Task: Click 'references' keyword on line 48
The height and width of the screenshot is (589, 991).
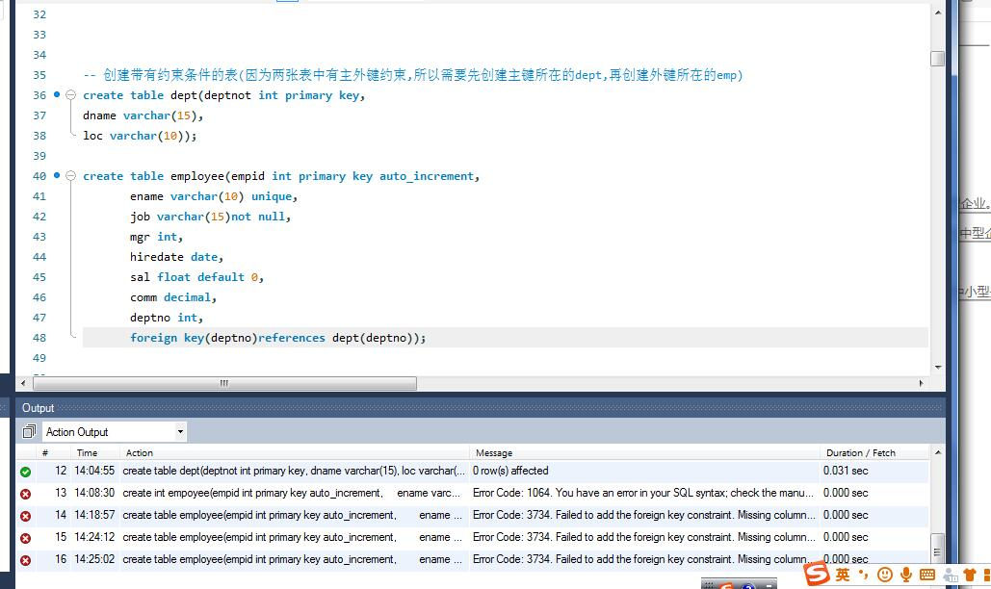Action: 292,338
